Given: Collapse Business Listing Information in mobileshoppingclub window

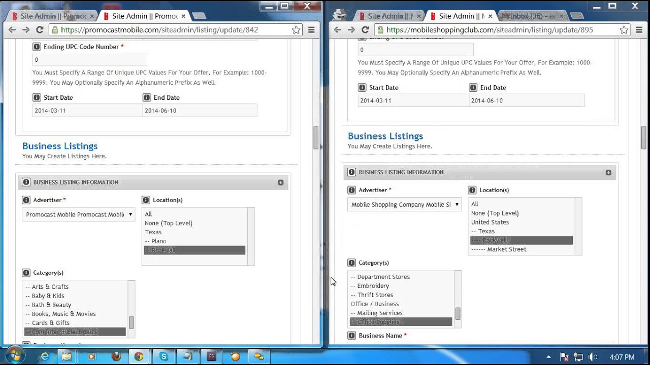Looking at the screenshot, I should pos(608,172).
